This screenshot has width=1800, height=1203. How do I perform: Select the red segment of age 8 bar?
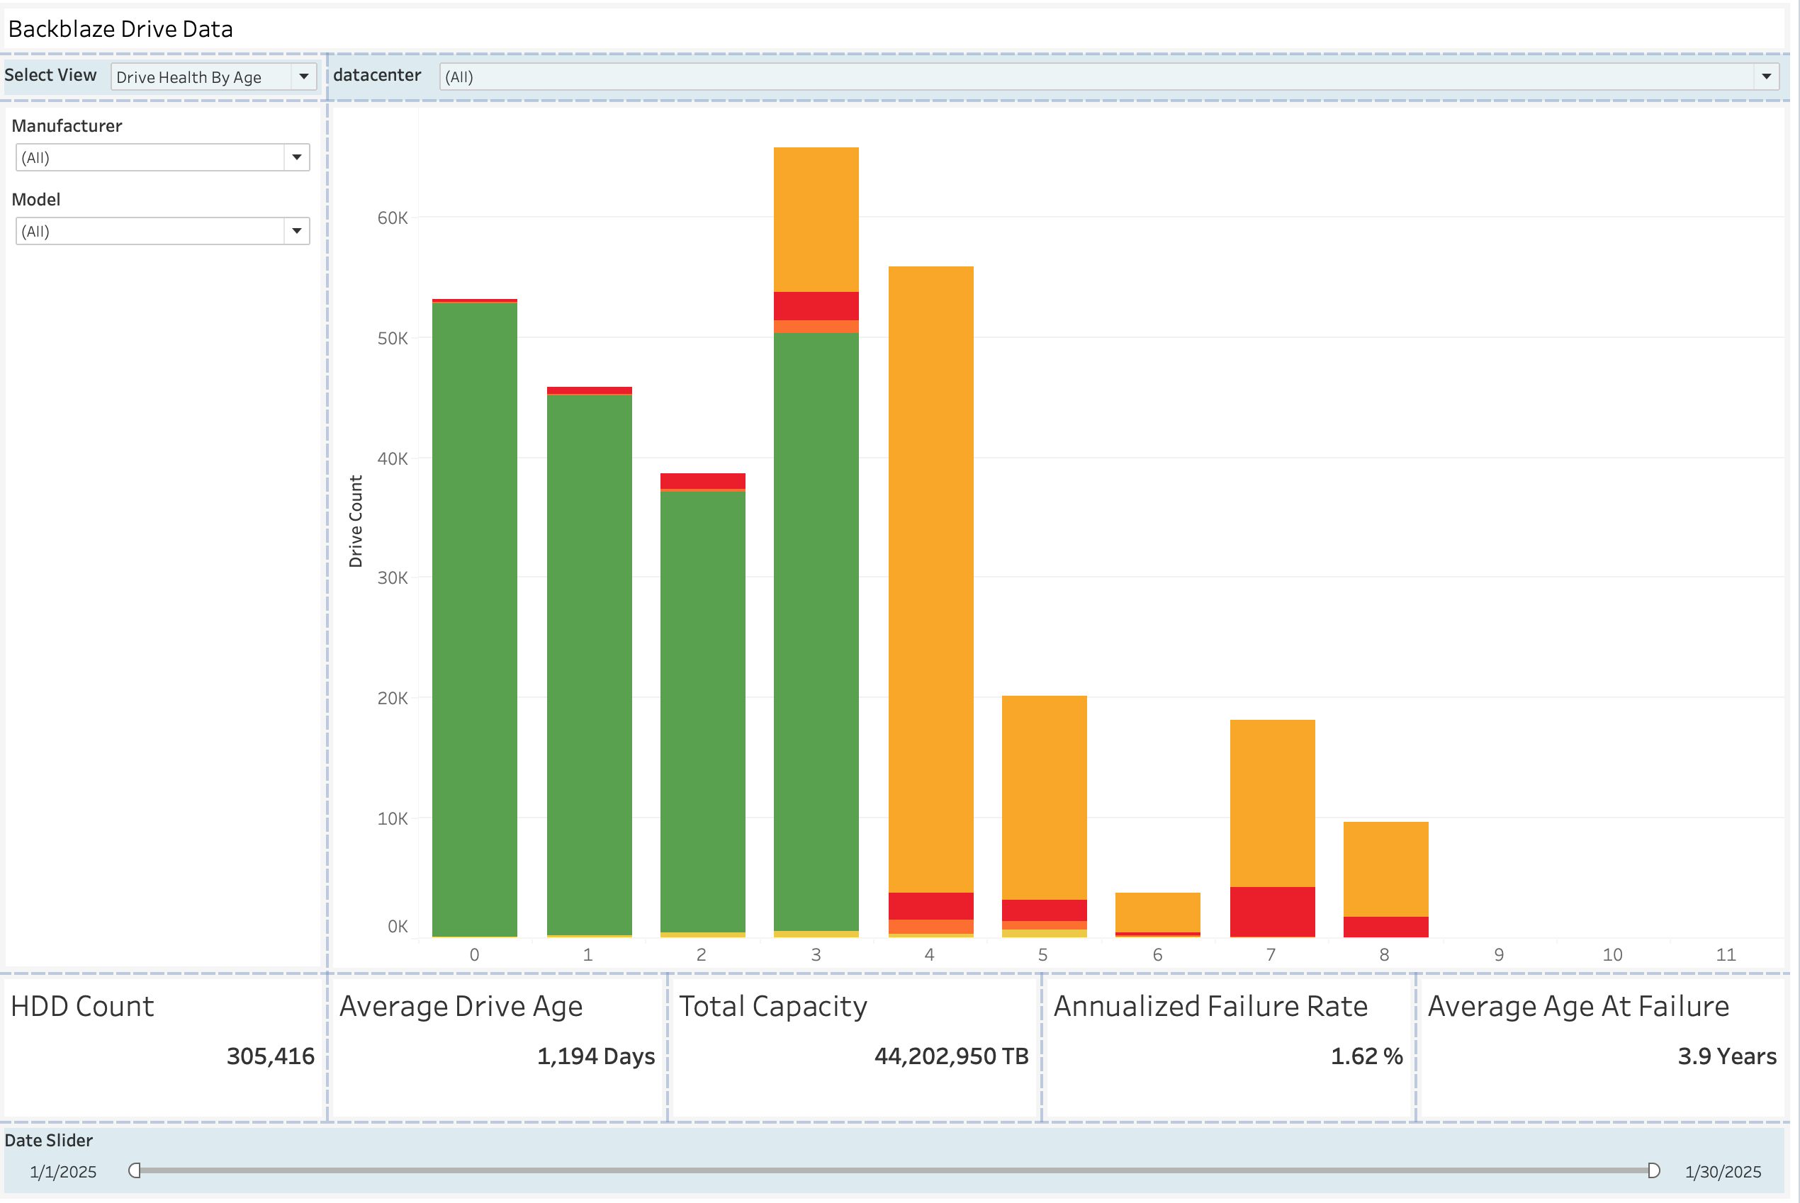tap(1385, 927)
